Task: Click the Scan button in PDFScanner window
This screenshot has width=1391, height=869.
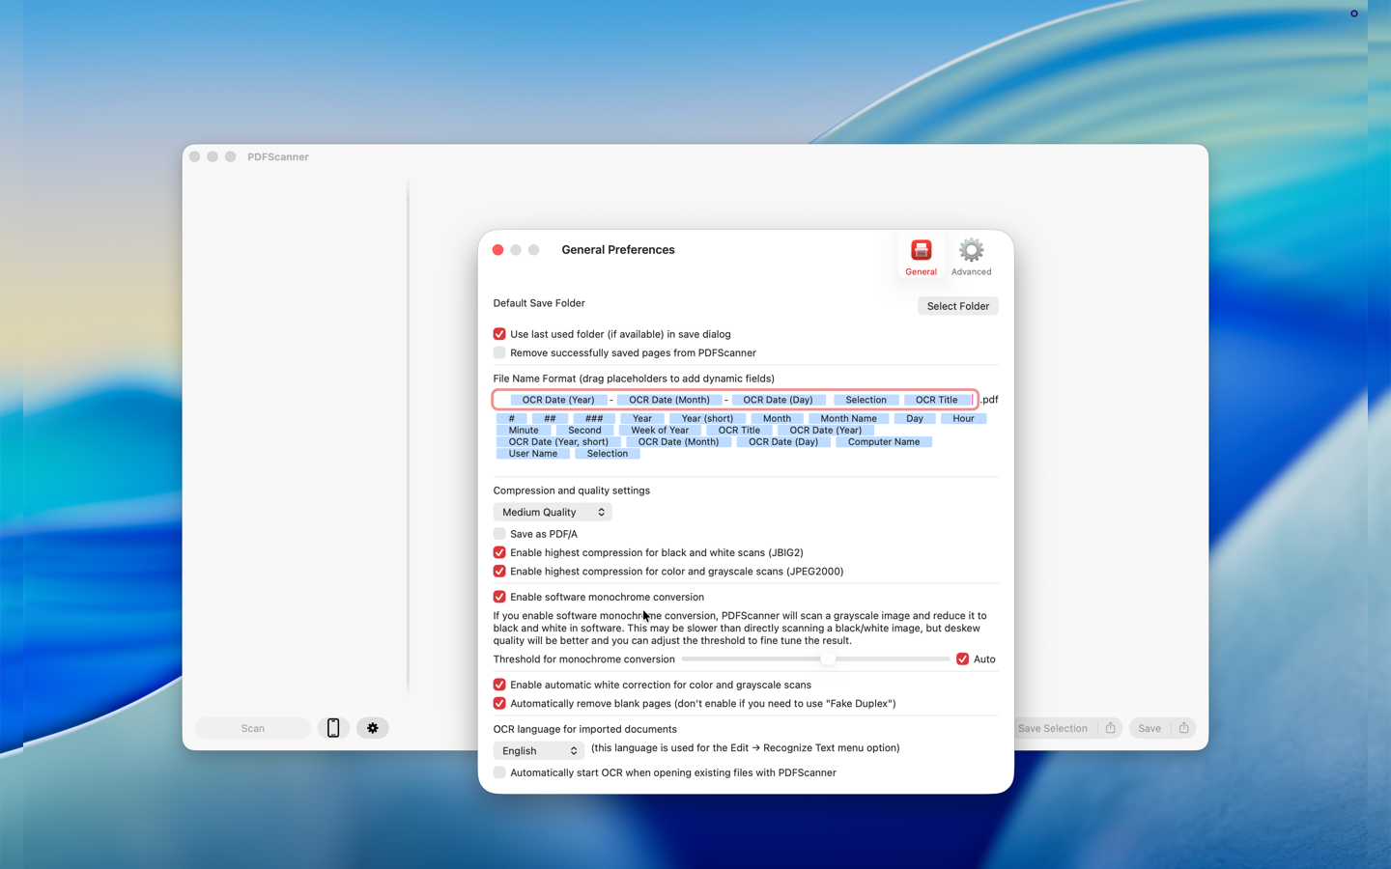Action: tap(253, 728)
